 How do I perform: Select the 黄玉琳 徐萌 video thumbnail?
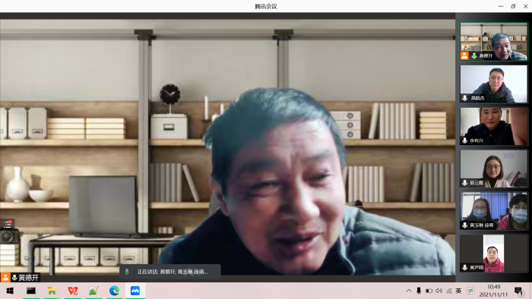(x=494, y=211)
